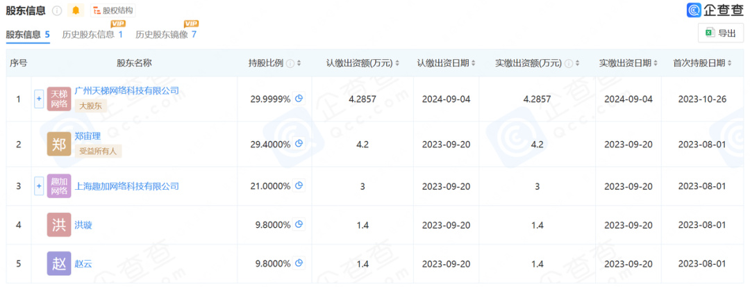
Task: Click 3 in 实缴出资额 column
Action: pos(537,186)
